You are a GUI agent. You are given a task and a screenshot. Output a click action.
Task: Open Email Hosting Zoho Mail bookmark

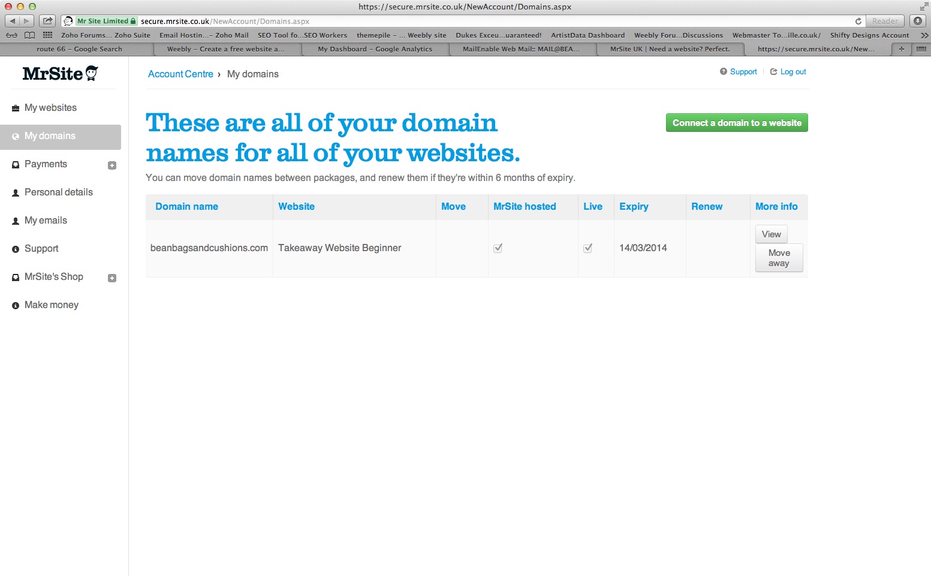coord(204,35)
